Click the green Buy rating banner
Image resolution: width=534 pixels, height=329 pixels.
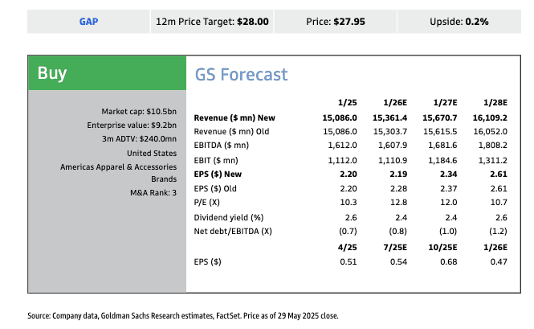coord(106,73)
